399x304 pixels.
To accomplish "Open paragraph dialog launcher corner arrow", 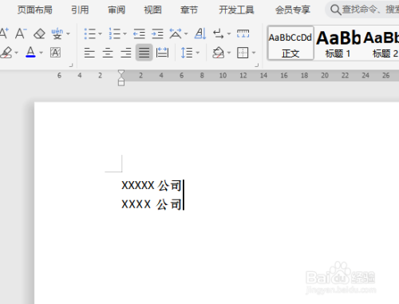I will coord(257,65).
